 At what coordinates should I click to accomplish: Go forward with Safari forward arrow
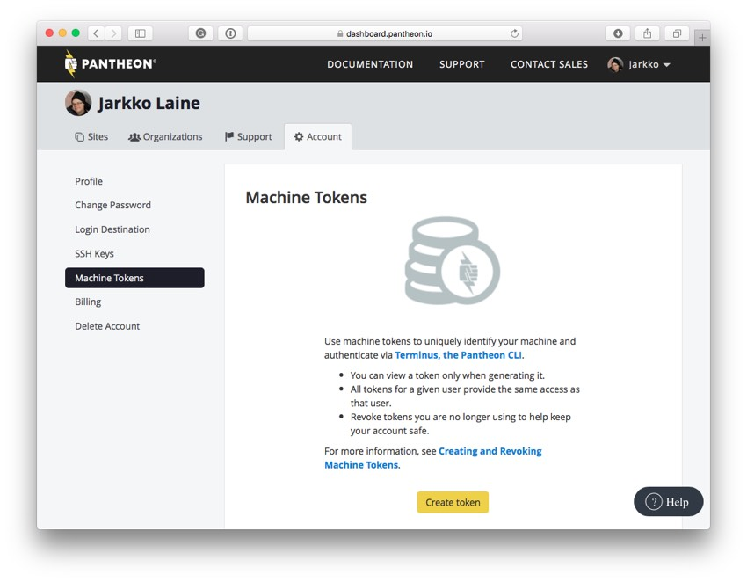point(113,33)
